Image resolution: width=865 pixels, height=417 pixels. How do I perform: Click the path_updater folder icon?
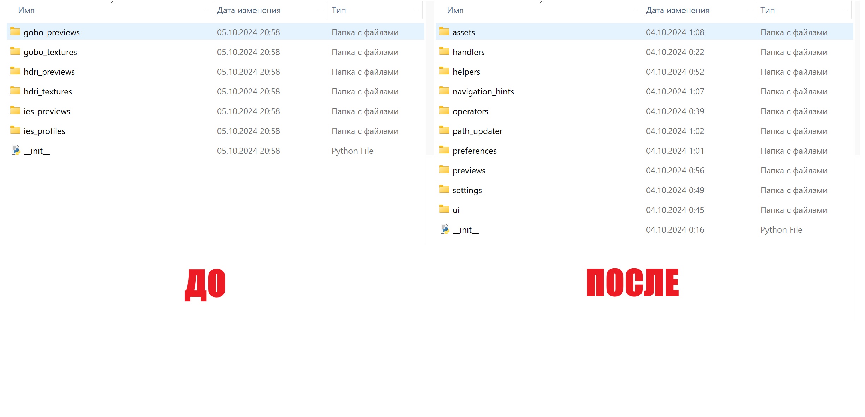[x=444, y=130]
